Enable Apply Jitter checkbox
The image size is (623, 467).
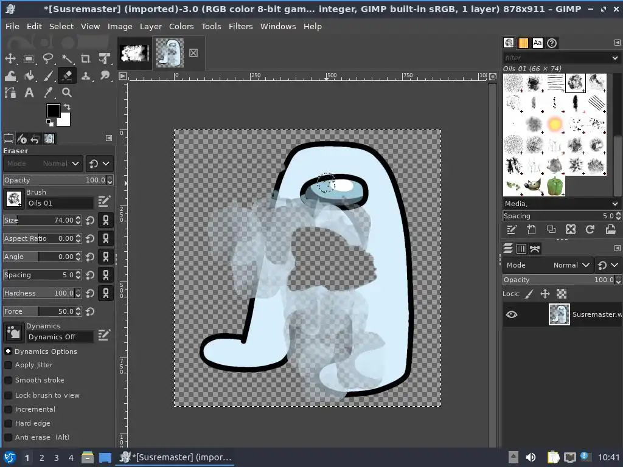8,365
